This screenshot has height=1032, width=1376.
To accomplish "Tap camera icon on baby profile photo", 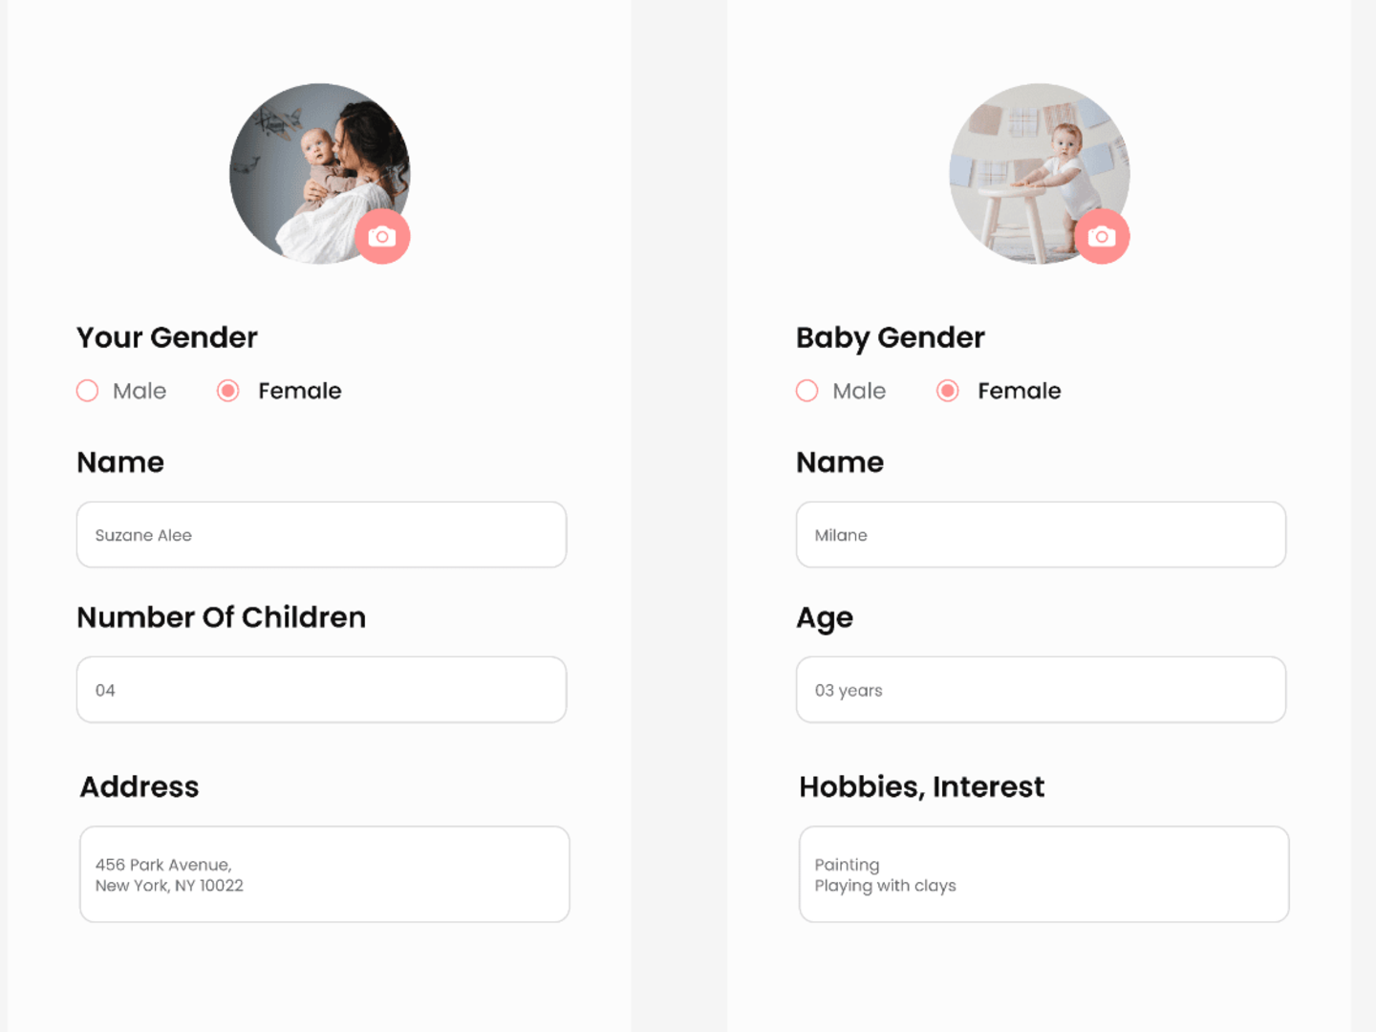I will [x=1102, y=236].
